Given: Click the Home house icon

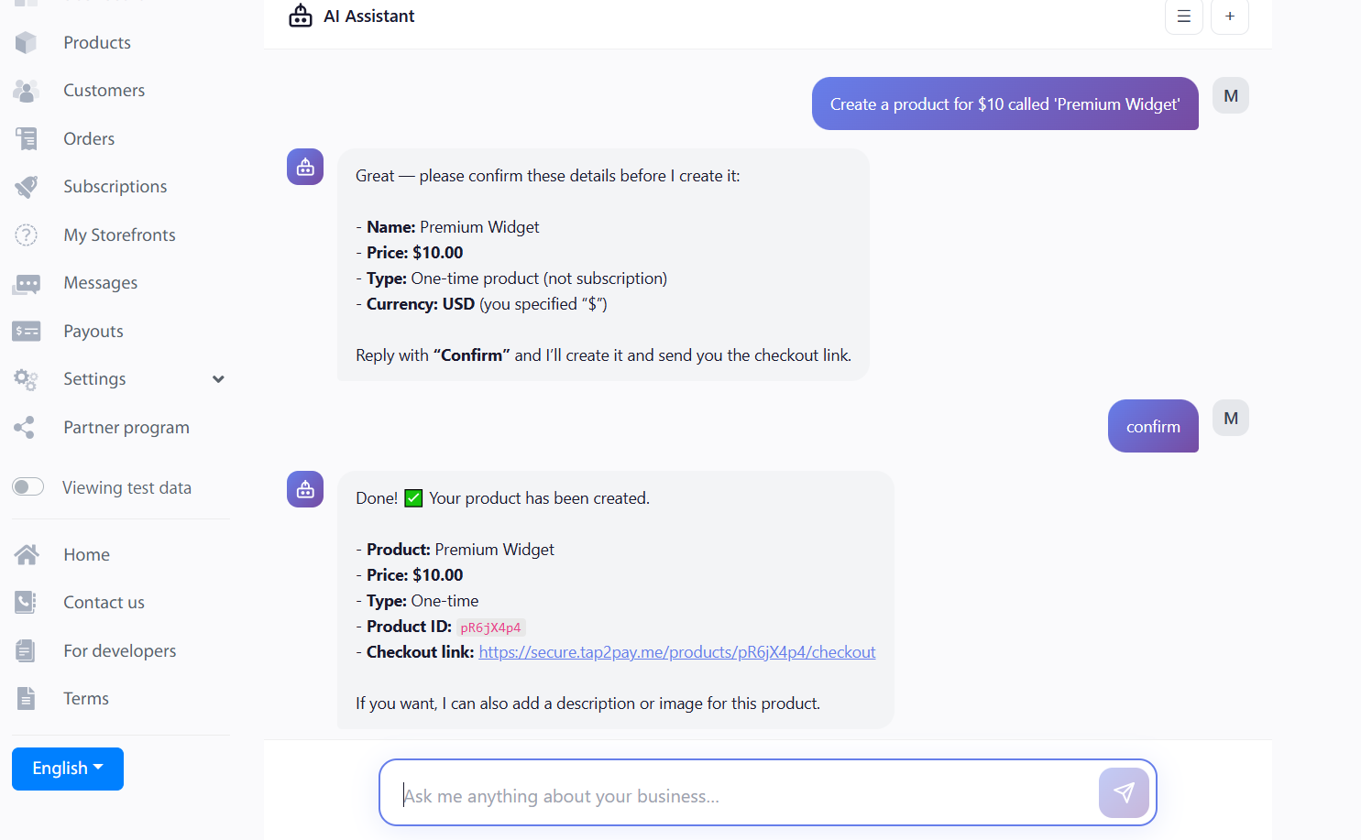Looking at the screenshot, I should 26,554.
